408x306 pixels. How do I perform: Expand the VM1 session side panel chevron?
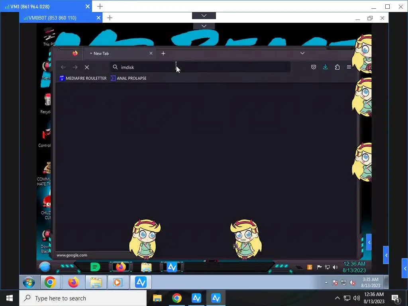405,268
